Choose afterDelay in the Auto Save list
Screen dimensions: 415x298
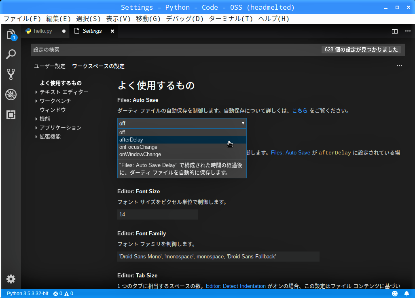tap(182, 140)
